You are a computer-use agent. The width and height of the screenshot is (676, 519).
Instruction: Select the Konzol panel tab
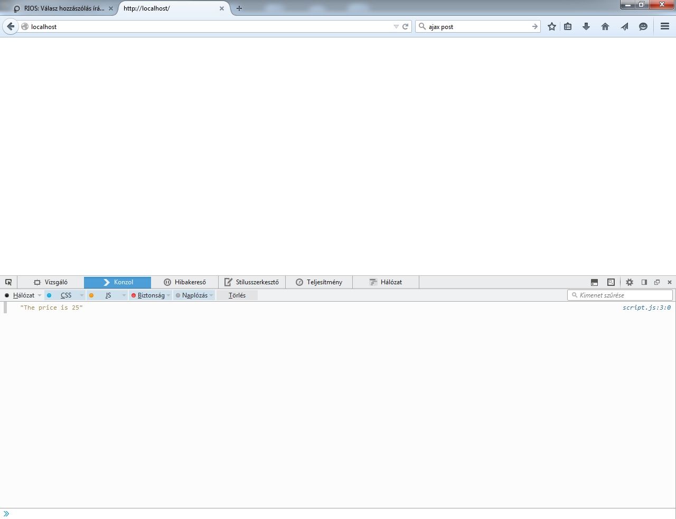[x=117, y=282]
